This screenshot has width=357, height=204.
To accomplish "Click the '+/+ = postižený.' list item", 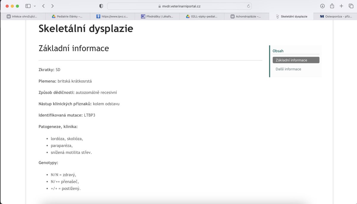I will pyautogui.click(x=66, y=188).
